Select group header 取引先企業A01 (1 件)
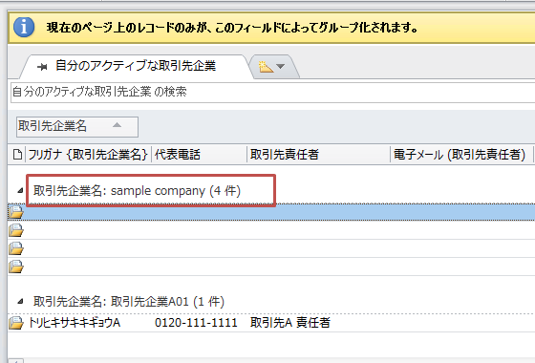The image size is (535, 363). 129,302
